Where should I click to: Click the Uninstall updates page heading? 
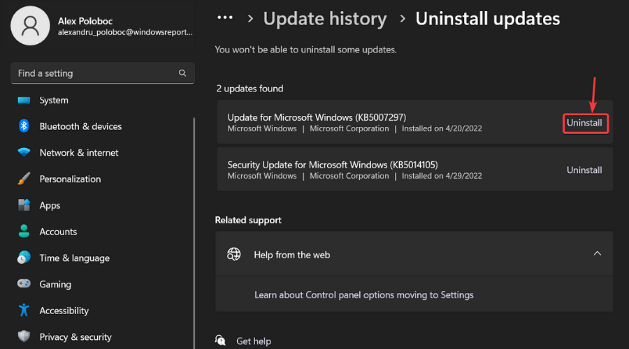[x=487, y=19]
